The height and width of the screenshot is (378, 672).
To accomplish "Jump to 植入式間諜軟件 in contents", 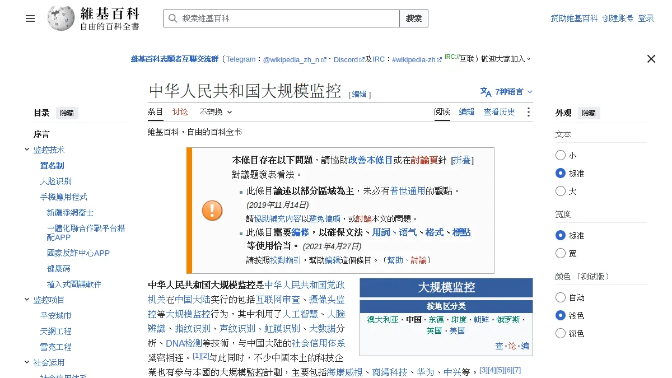I will tap(74, 284).
